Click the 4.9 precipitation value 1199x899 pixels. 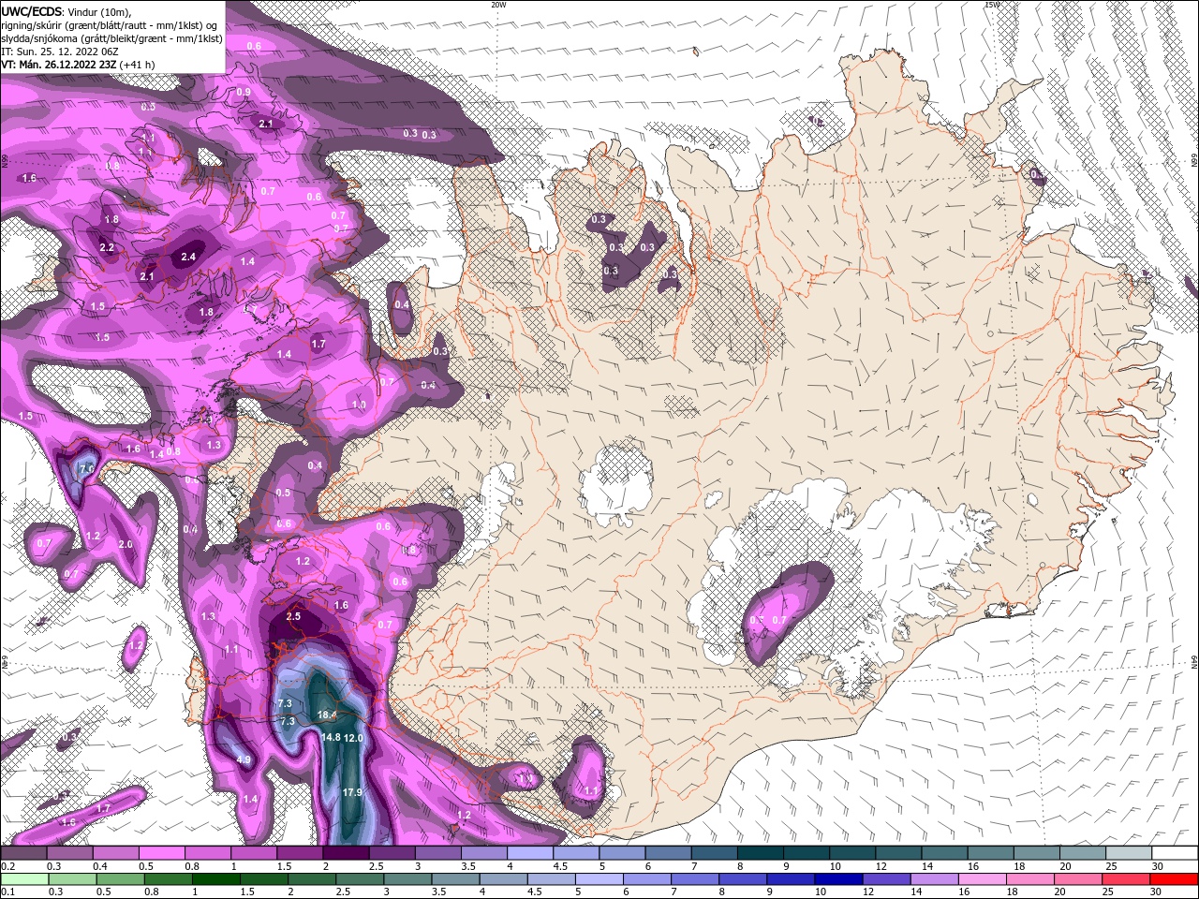[244, 759]
